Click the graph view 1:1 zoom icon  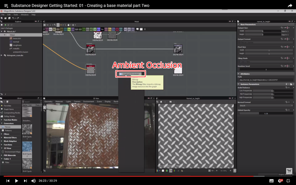(47, 25)
